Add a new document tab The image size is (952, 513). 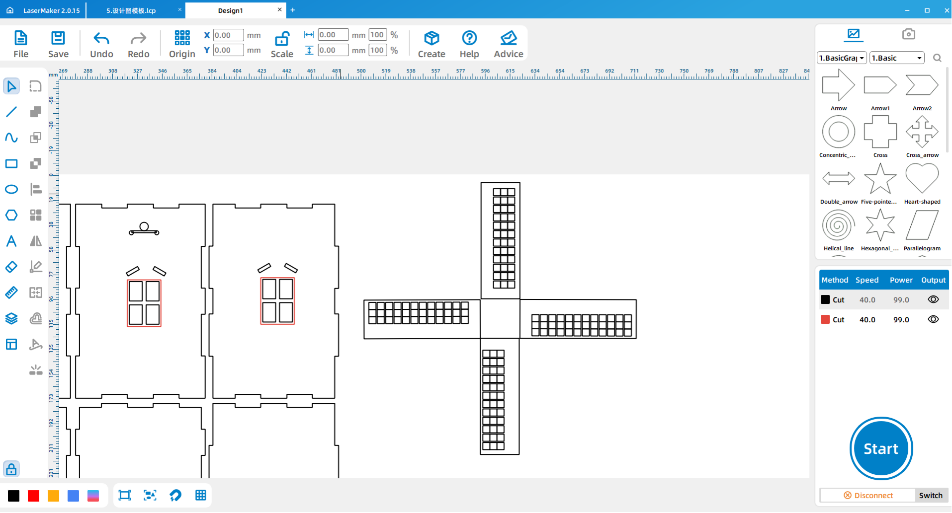tap(293, 10)
